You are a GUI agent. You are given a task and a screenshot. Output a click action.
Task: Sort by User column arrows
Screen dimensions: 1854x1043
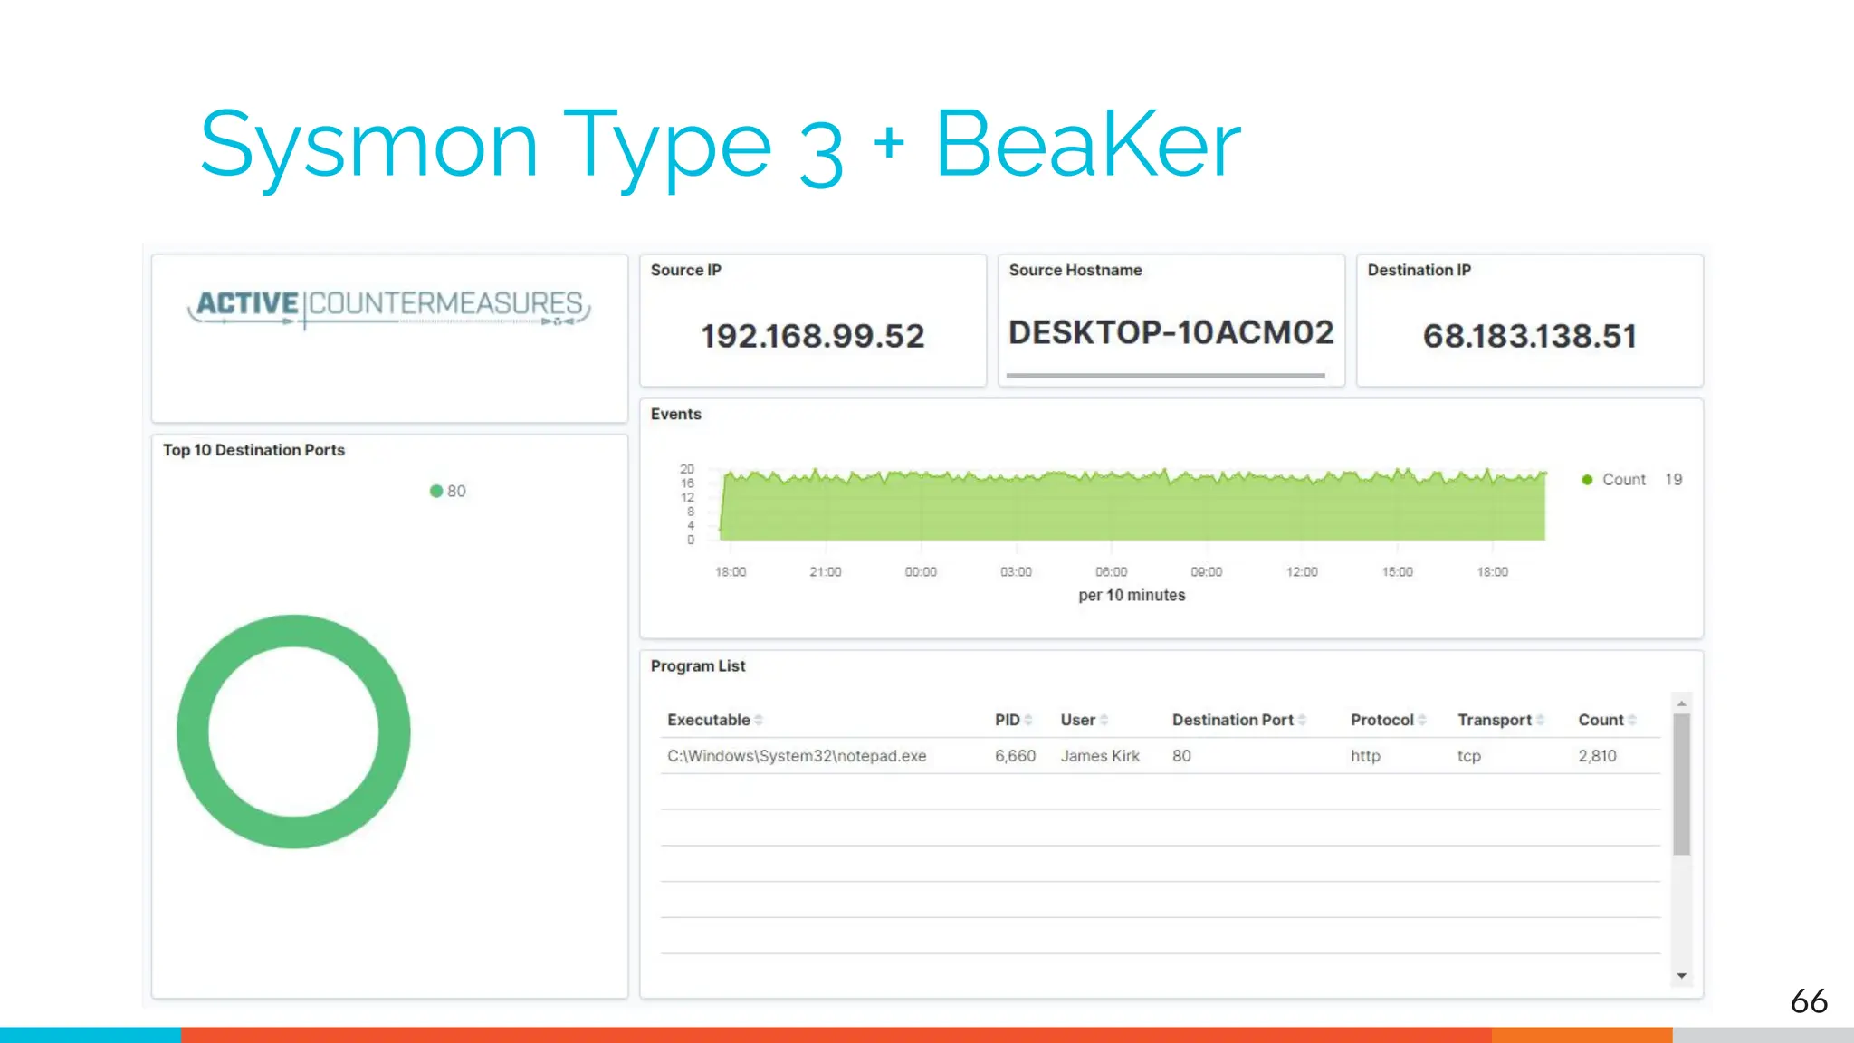coord(1104,721)
